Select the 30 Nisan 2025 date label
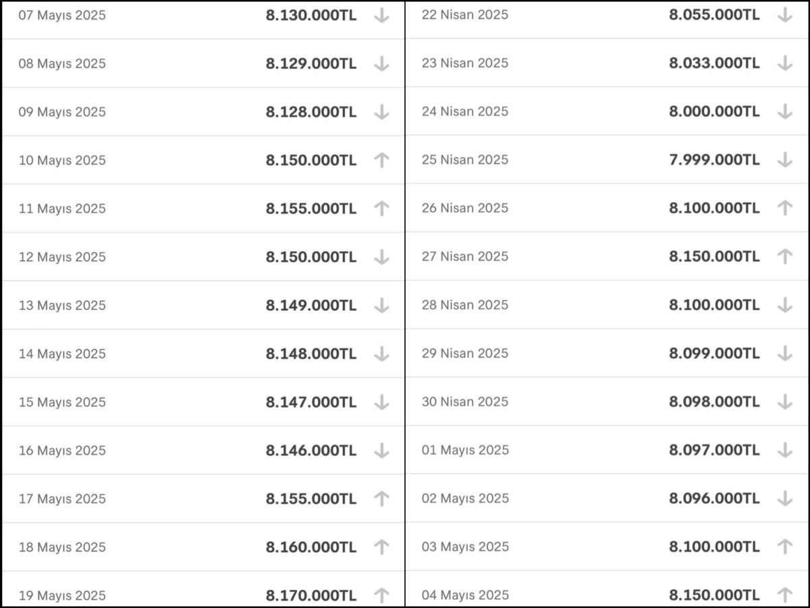This screenshot has height=608, width=810. (465, 402)
